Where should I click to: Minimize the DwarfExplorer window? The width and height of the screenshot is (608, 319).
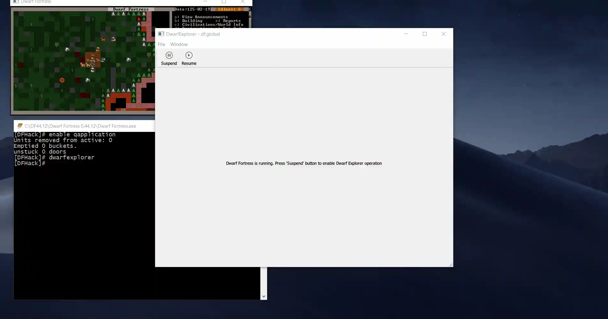[406, 34]
